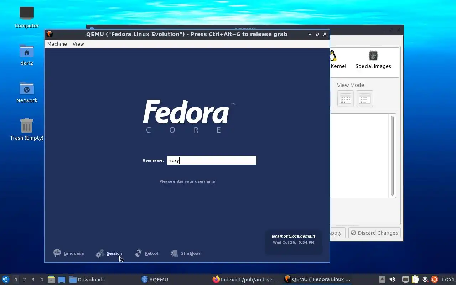This screenshot has height=285, width=456.
Task: Switch to workspace 4
Action: 42,280
